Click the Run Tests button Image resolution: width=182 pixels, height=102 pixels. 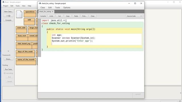click(x=8, y=69)
